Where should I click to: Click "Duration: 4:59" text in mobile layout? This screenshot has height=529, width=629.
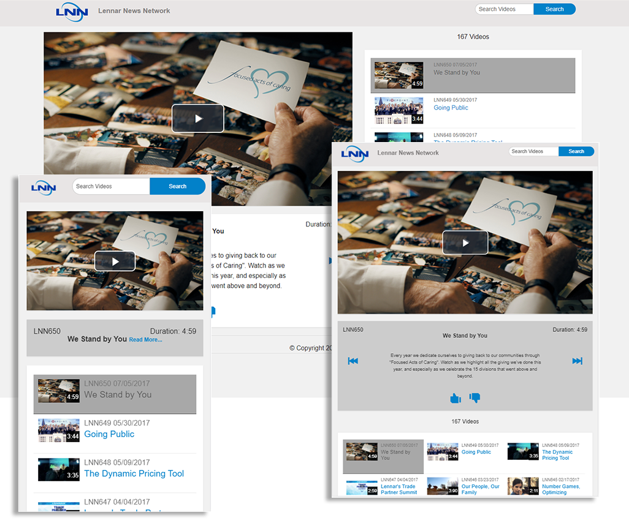[x=173, y=331]
